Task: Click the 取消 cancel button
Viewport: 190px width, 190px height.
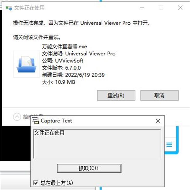Action: pyautogui.click(x=160, y=95)
